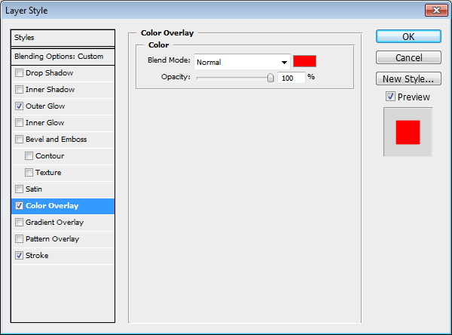452x335 pixels.
Task: Open Pattern Overlay settings label
Action: point(53,239)
